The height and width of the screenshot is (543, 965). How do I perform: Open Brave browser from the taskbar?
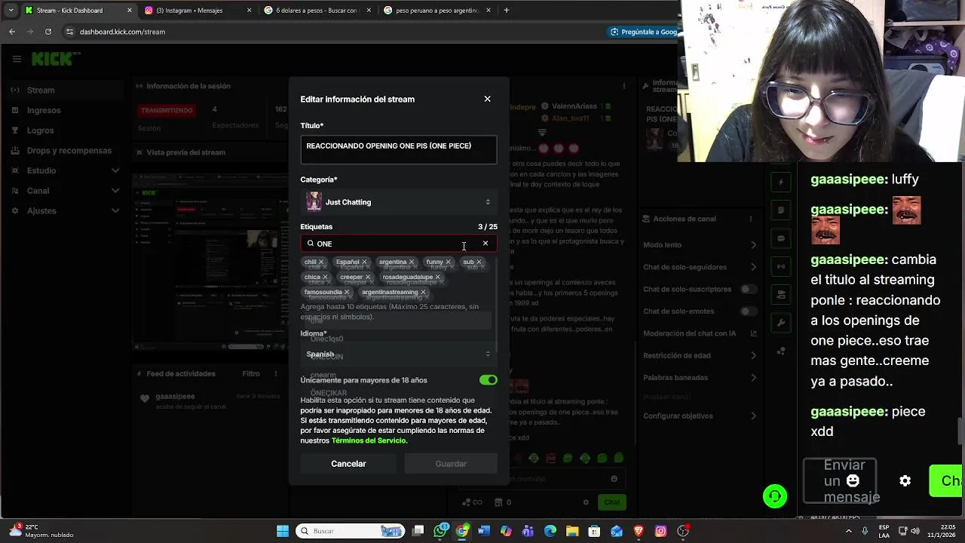[x=639, y=531]
